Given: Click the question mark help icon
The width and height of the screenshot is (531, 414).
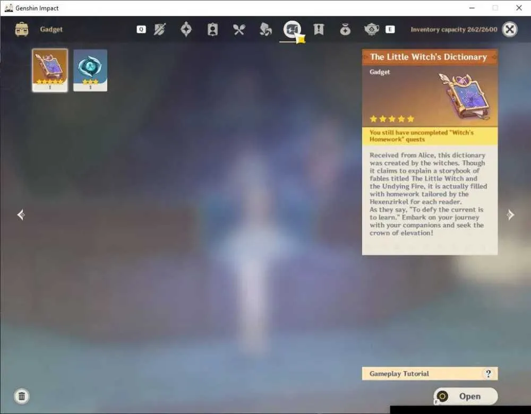Looking at the screenshot, I should click(x=488, y=374).
